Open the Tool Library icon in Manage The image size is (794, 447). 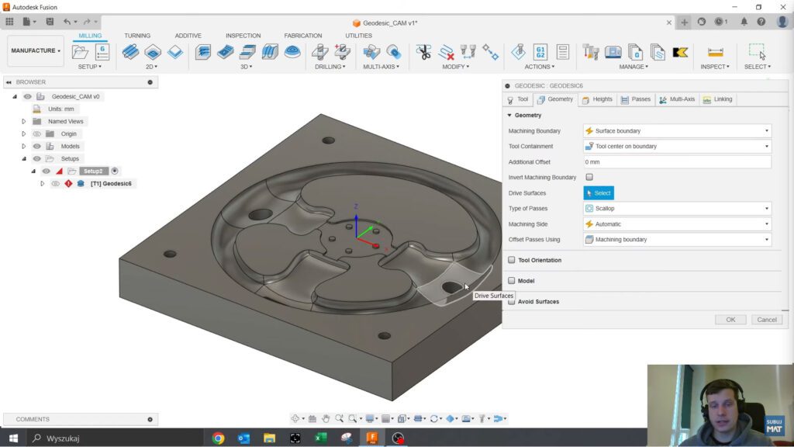tap(591, 52)
